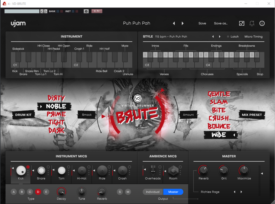Select the Tight drum kit
The height and width of the screenshot is (204, 275).
tap(56, 122)
